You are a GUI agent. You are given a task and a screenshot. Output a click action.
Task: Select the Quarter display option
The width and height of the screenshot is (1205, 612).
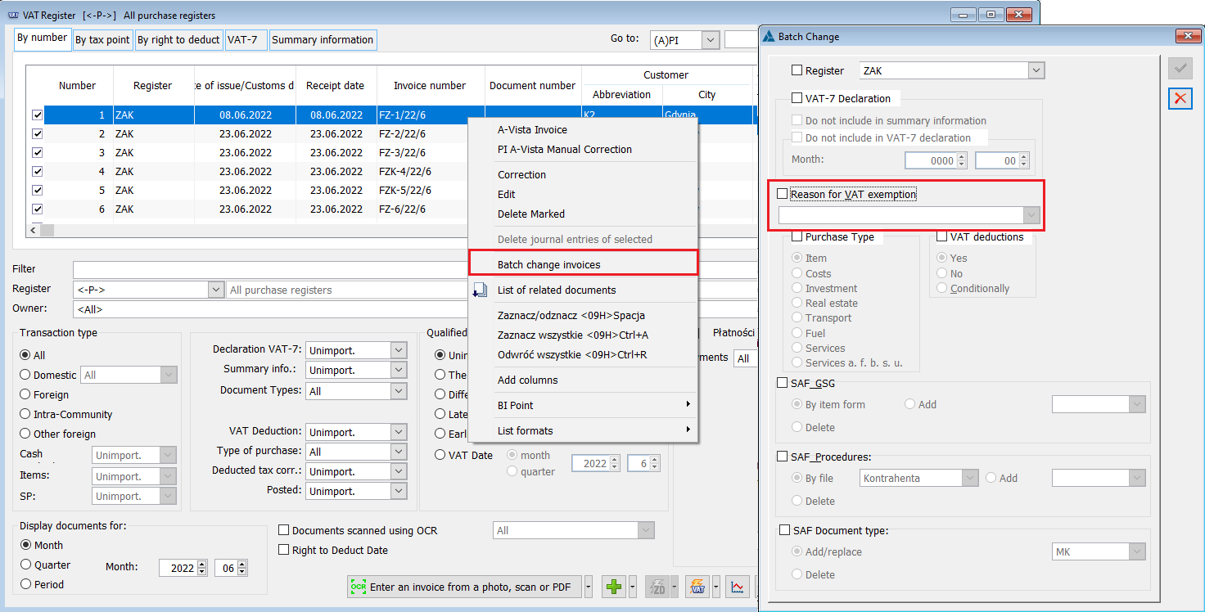(25, 565)
